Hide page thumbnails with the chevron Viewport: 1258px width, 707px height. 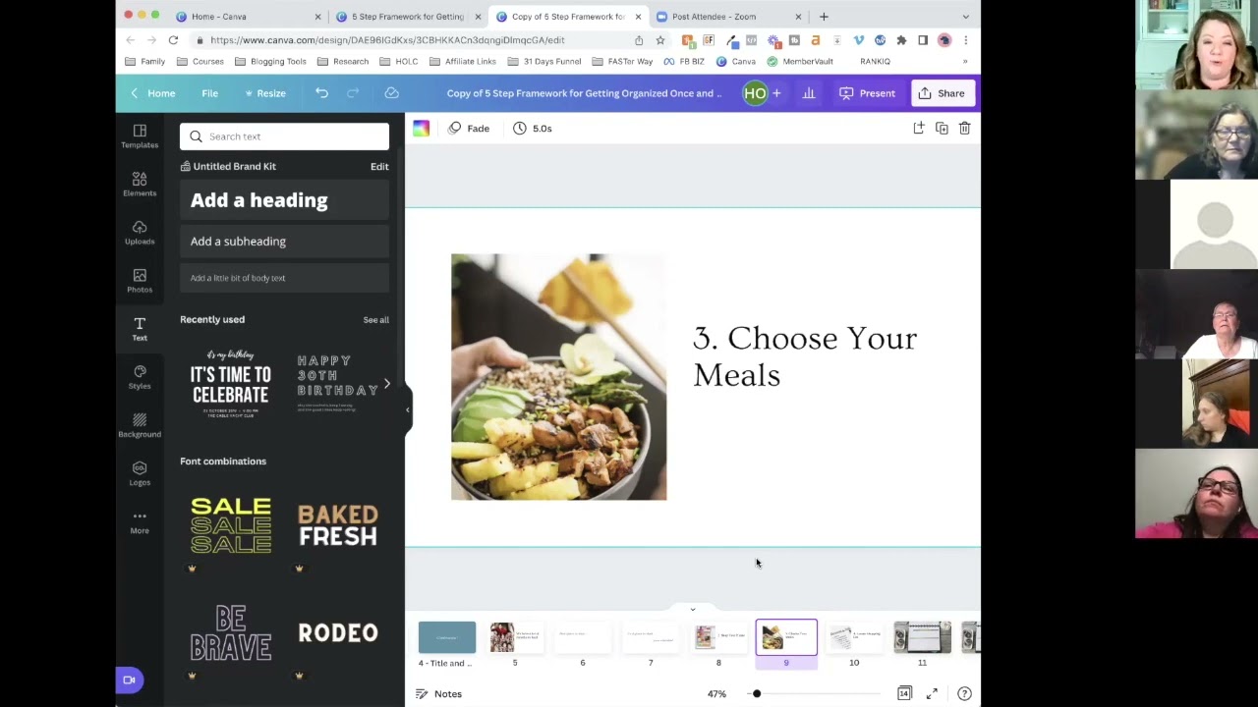coord(692,610)
